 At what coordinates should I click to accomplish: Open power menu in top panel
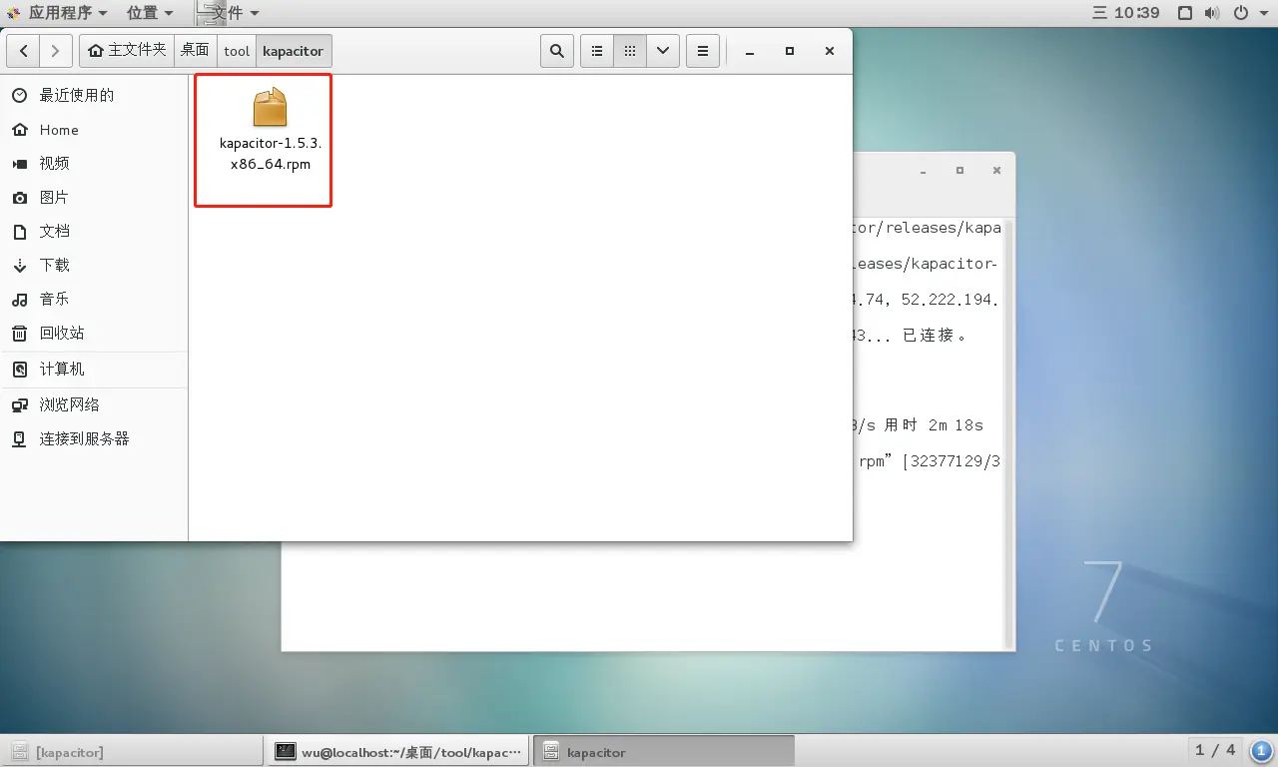point(1248,13)
